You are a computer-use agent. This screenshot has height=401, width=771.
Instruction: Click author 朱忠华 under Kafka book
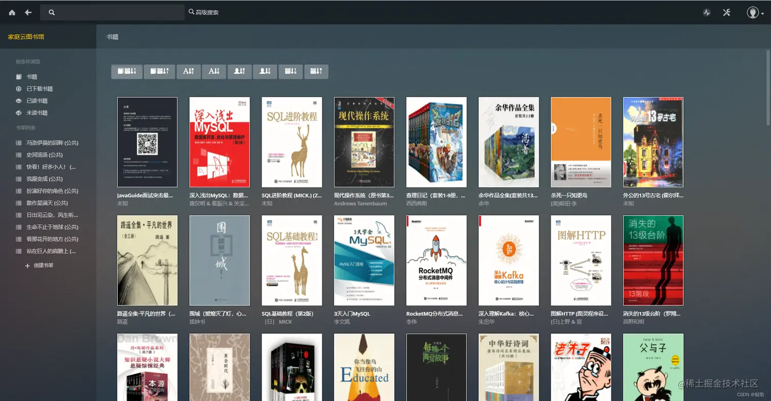pos(487,322)
